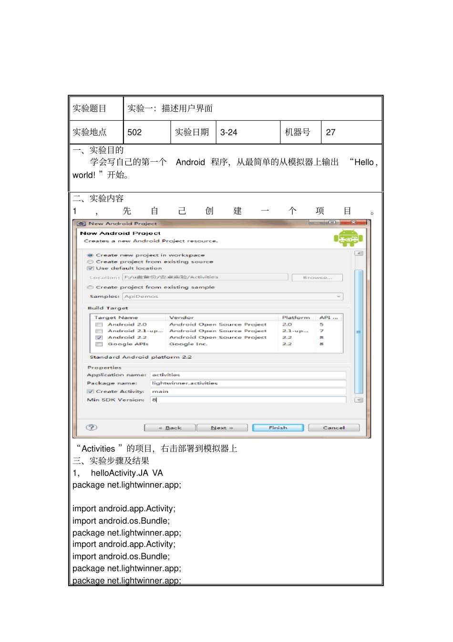Open the Samples ApiDemos dropdown
Viewport: 453px width, 642px height.
(233, 296)
